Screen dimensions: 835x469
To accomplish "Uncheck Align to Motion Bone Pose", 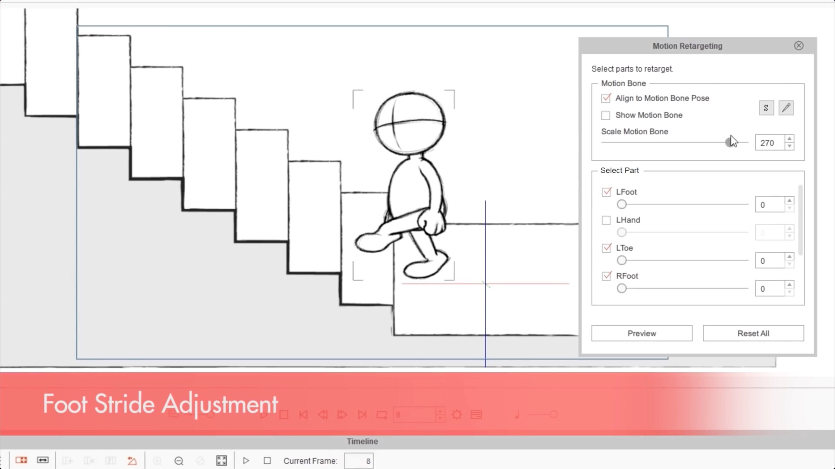I will [x=606, y=99].
